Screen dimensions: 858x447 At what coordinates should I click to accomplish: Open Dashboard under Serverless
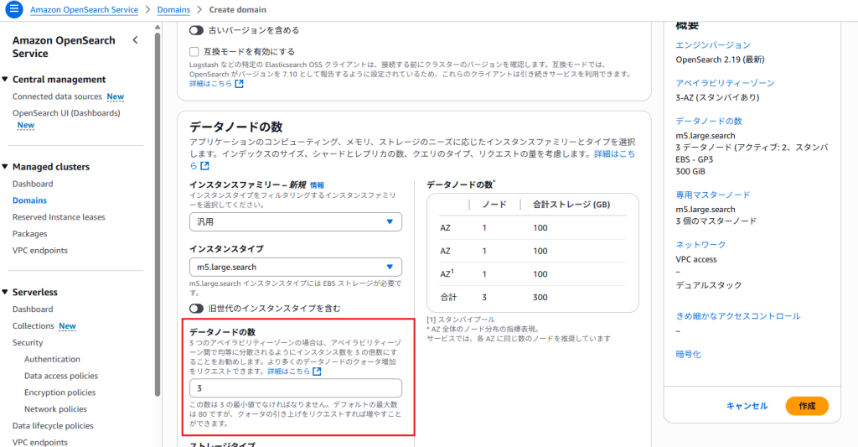click(33, 309)
